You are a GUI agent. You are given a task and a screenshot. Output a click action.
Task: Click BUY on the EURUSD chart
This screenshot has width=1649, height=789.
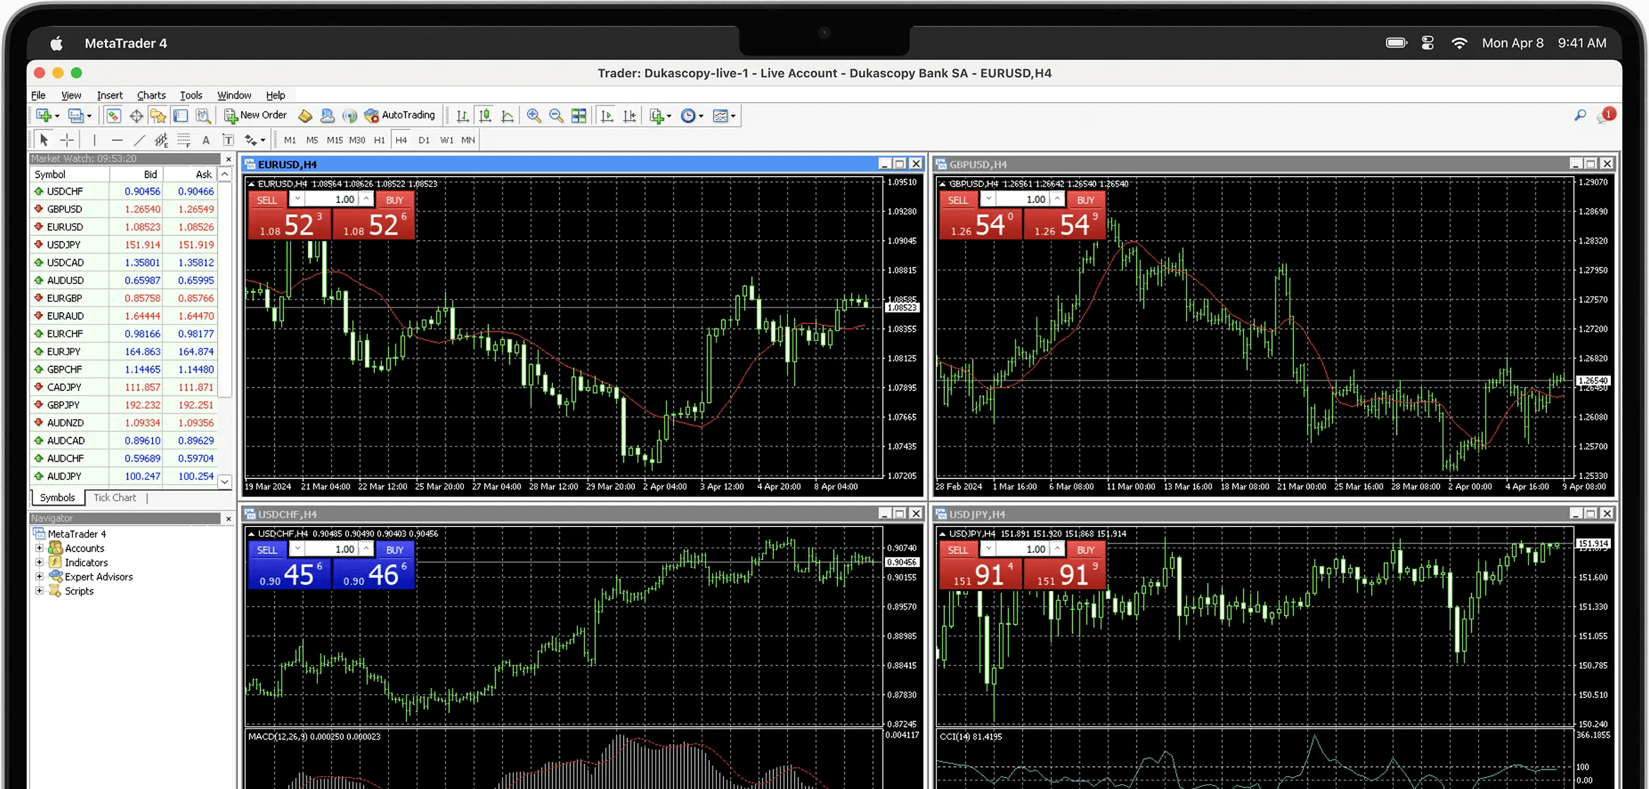pyautogui.click(x=395, y=200)
